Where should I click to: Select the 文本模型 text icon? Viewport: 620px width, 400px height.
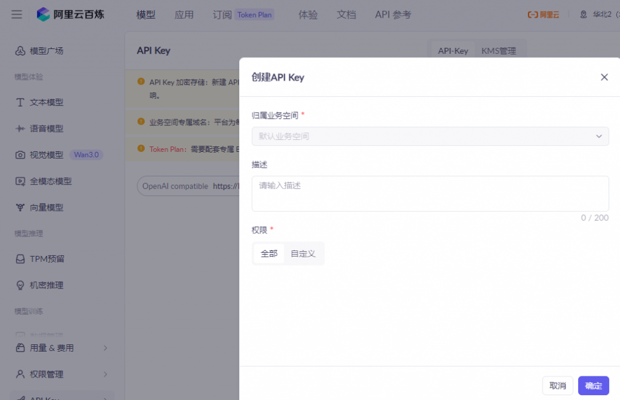pos(20,102)
